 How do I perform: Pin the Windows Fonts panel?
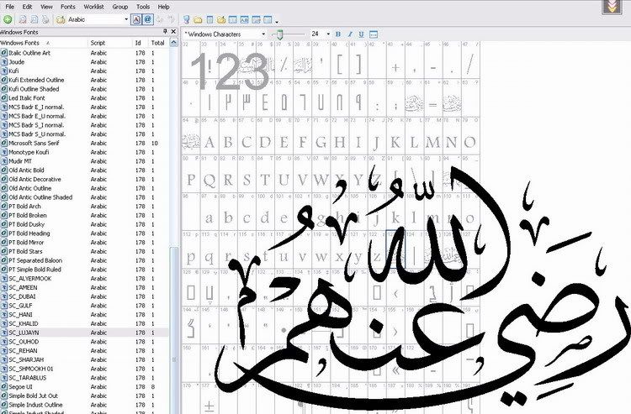[165, 31]
